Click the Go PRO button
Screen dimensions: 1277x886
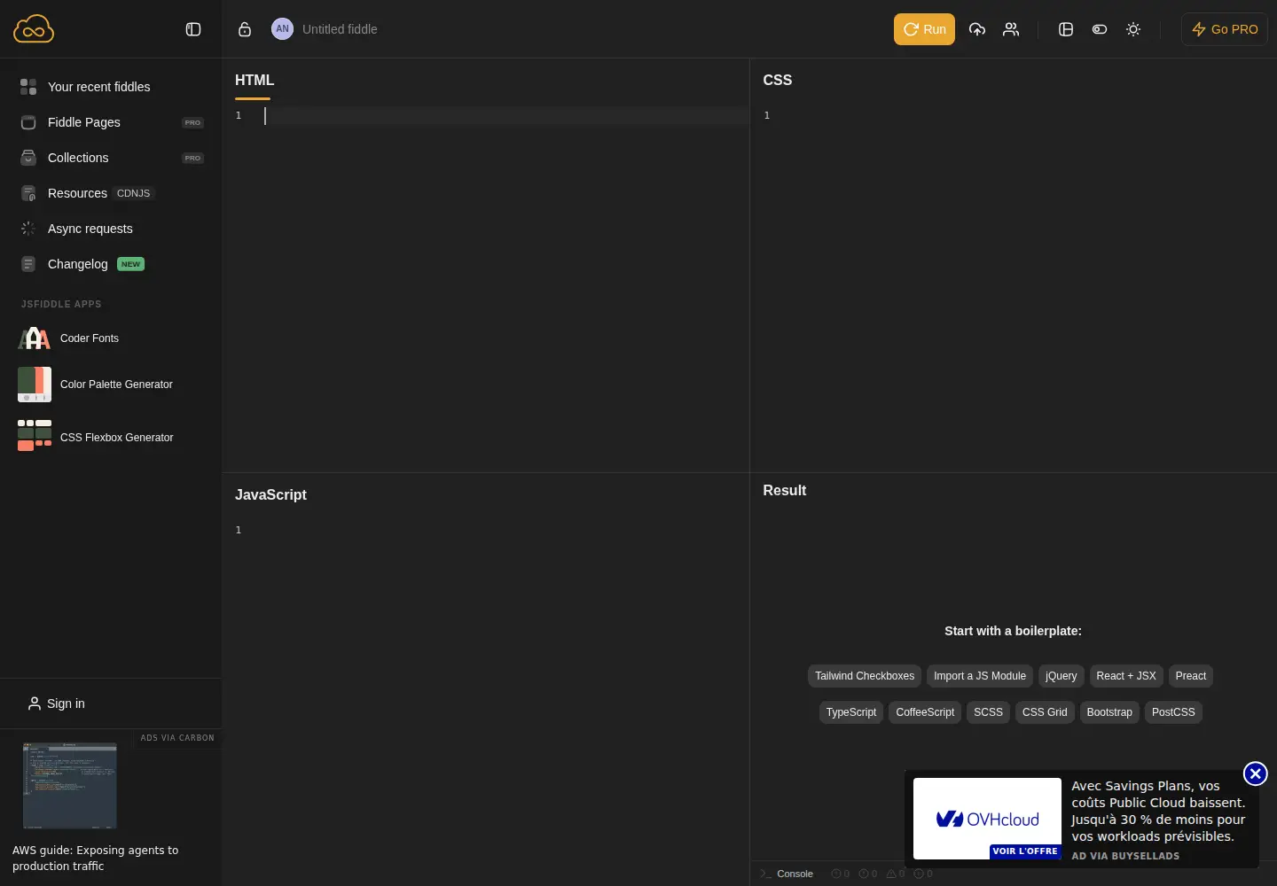[1225, 29]
